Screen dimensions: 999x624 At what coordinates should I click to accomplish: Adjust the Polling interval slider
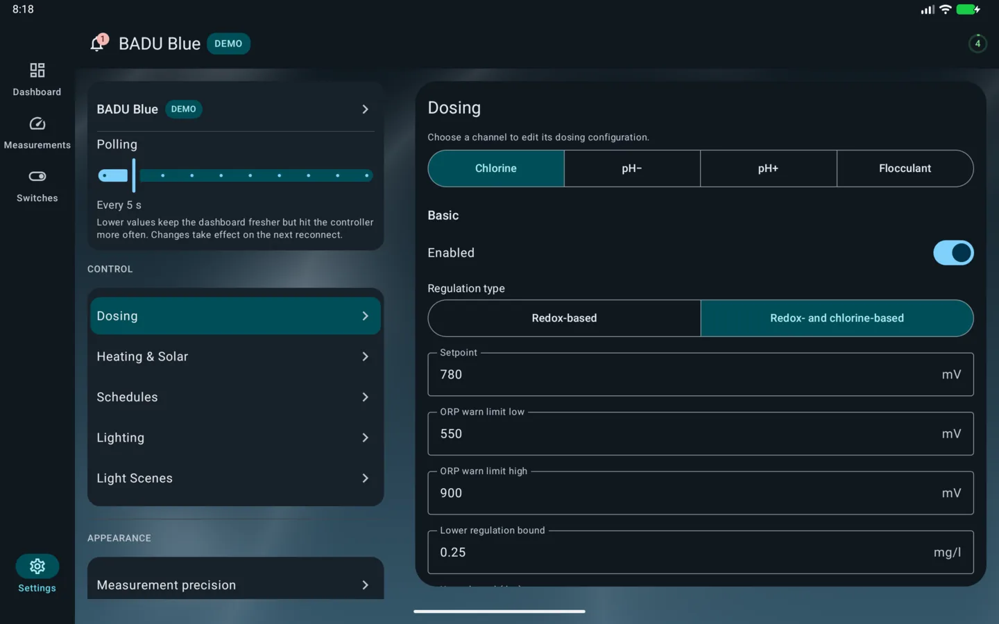tap(235, 175)
